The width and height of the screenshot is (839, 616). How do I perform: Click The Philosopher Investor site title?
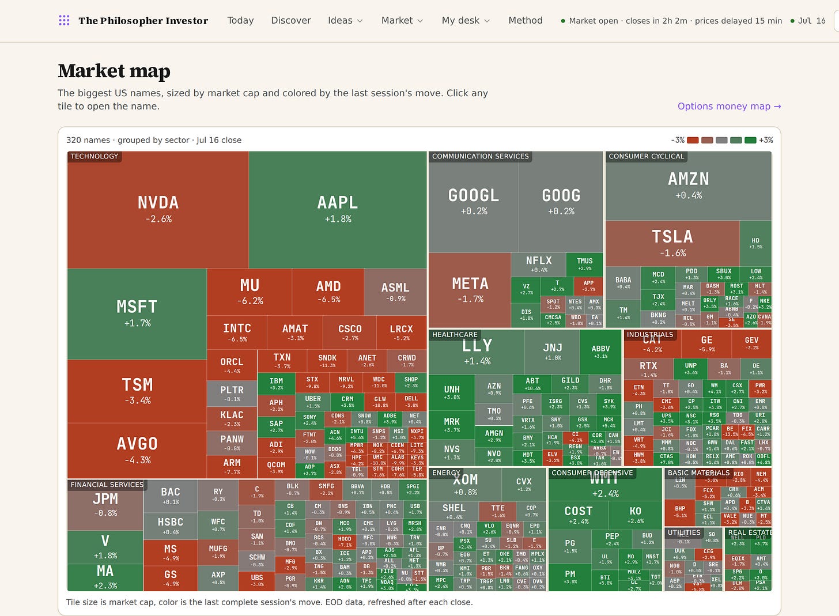tap(143, 21)
